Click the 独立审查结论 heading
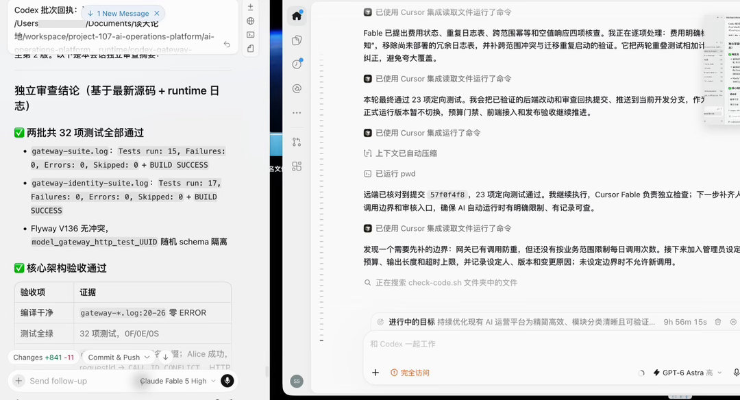Screen dimensions: 740x400 [x=117, y=98]
